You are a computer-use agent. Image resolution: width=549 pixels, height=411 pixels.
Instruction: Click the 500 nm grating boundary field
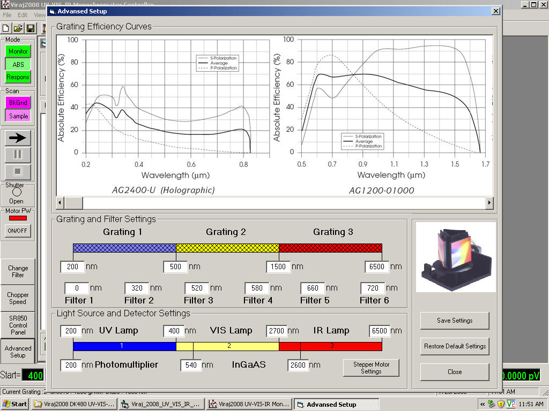pos(175,267)
